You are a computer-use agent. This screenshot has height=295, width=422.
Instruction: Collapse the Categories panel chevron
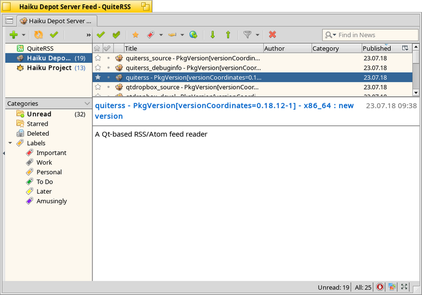[x=87, y=103]
